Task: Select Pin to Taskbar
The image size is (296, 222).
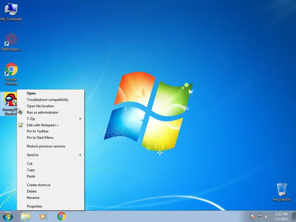Action: [51, 131]
